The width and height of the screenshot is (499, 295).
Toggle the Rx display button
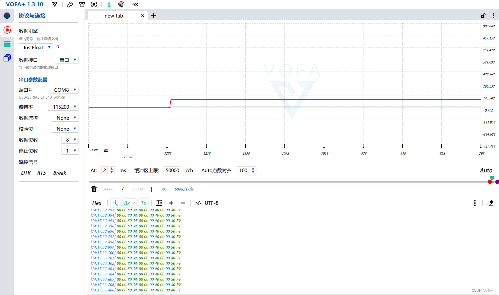(129, 203)
